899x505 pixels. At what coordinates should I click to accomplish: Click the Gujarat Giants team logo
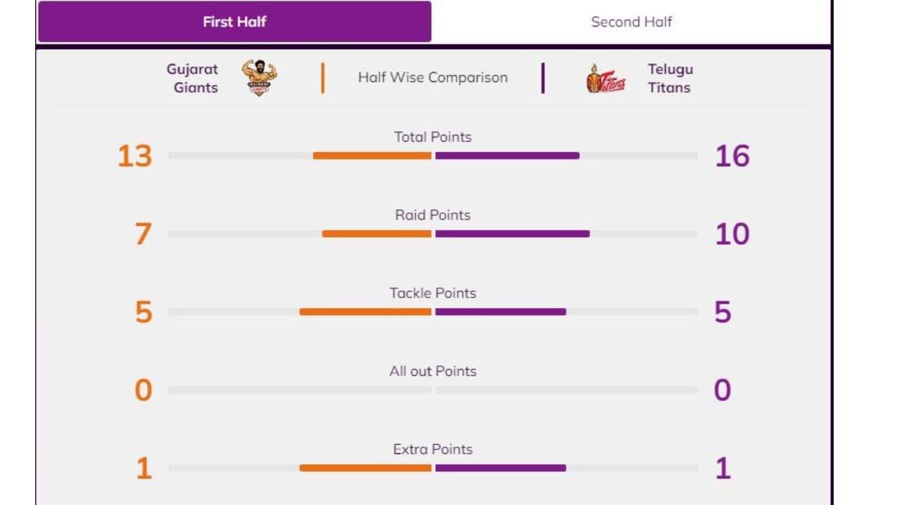tap(258, 78)
